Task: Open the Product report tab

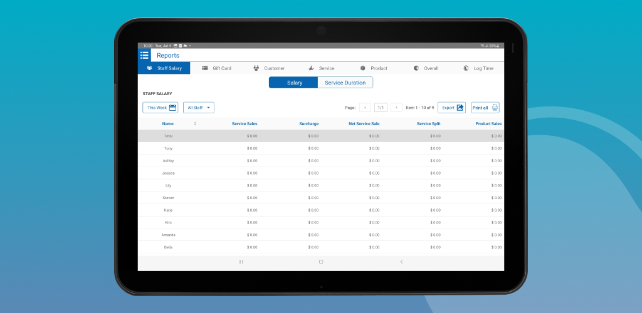Action: (x=374, y=68)
